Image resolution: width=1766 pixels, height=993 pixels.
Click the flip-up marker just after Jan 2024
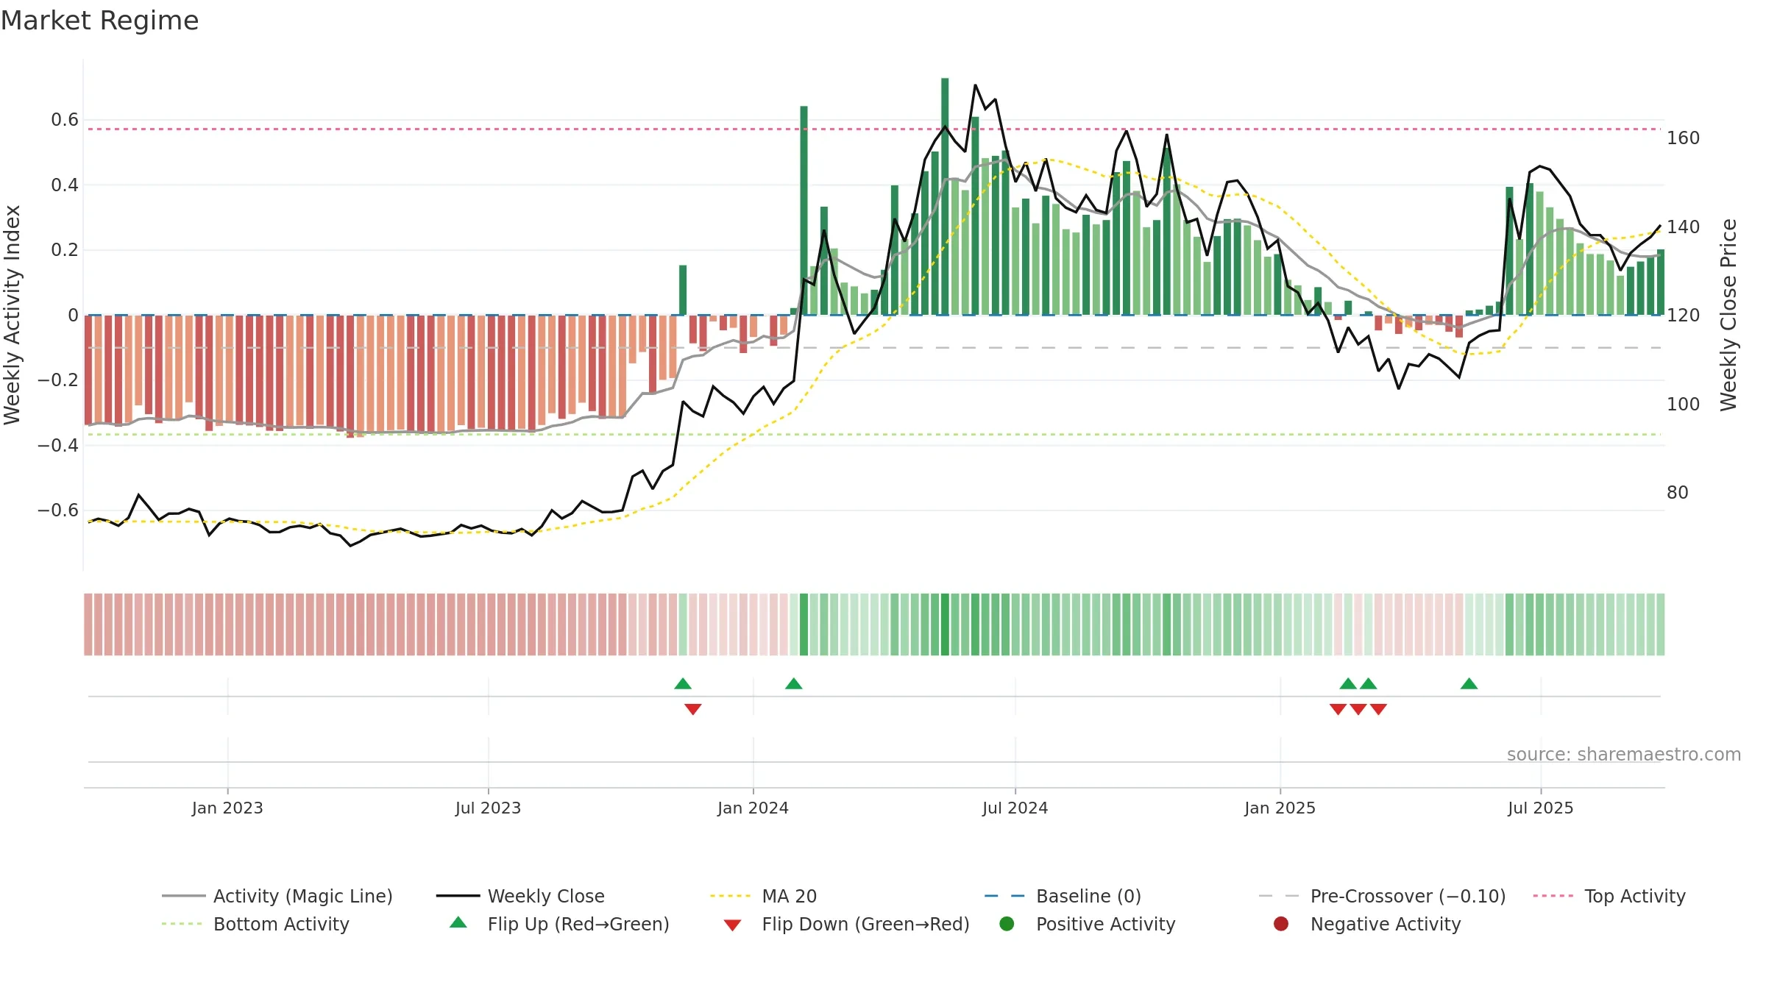tap(793, 684)
